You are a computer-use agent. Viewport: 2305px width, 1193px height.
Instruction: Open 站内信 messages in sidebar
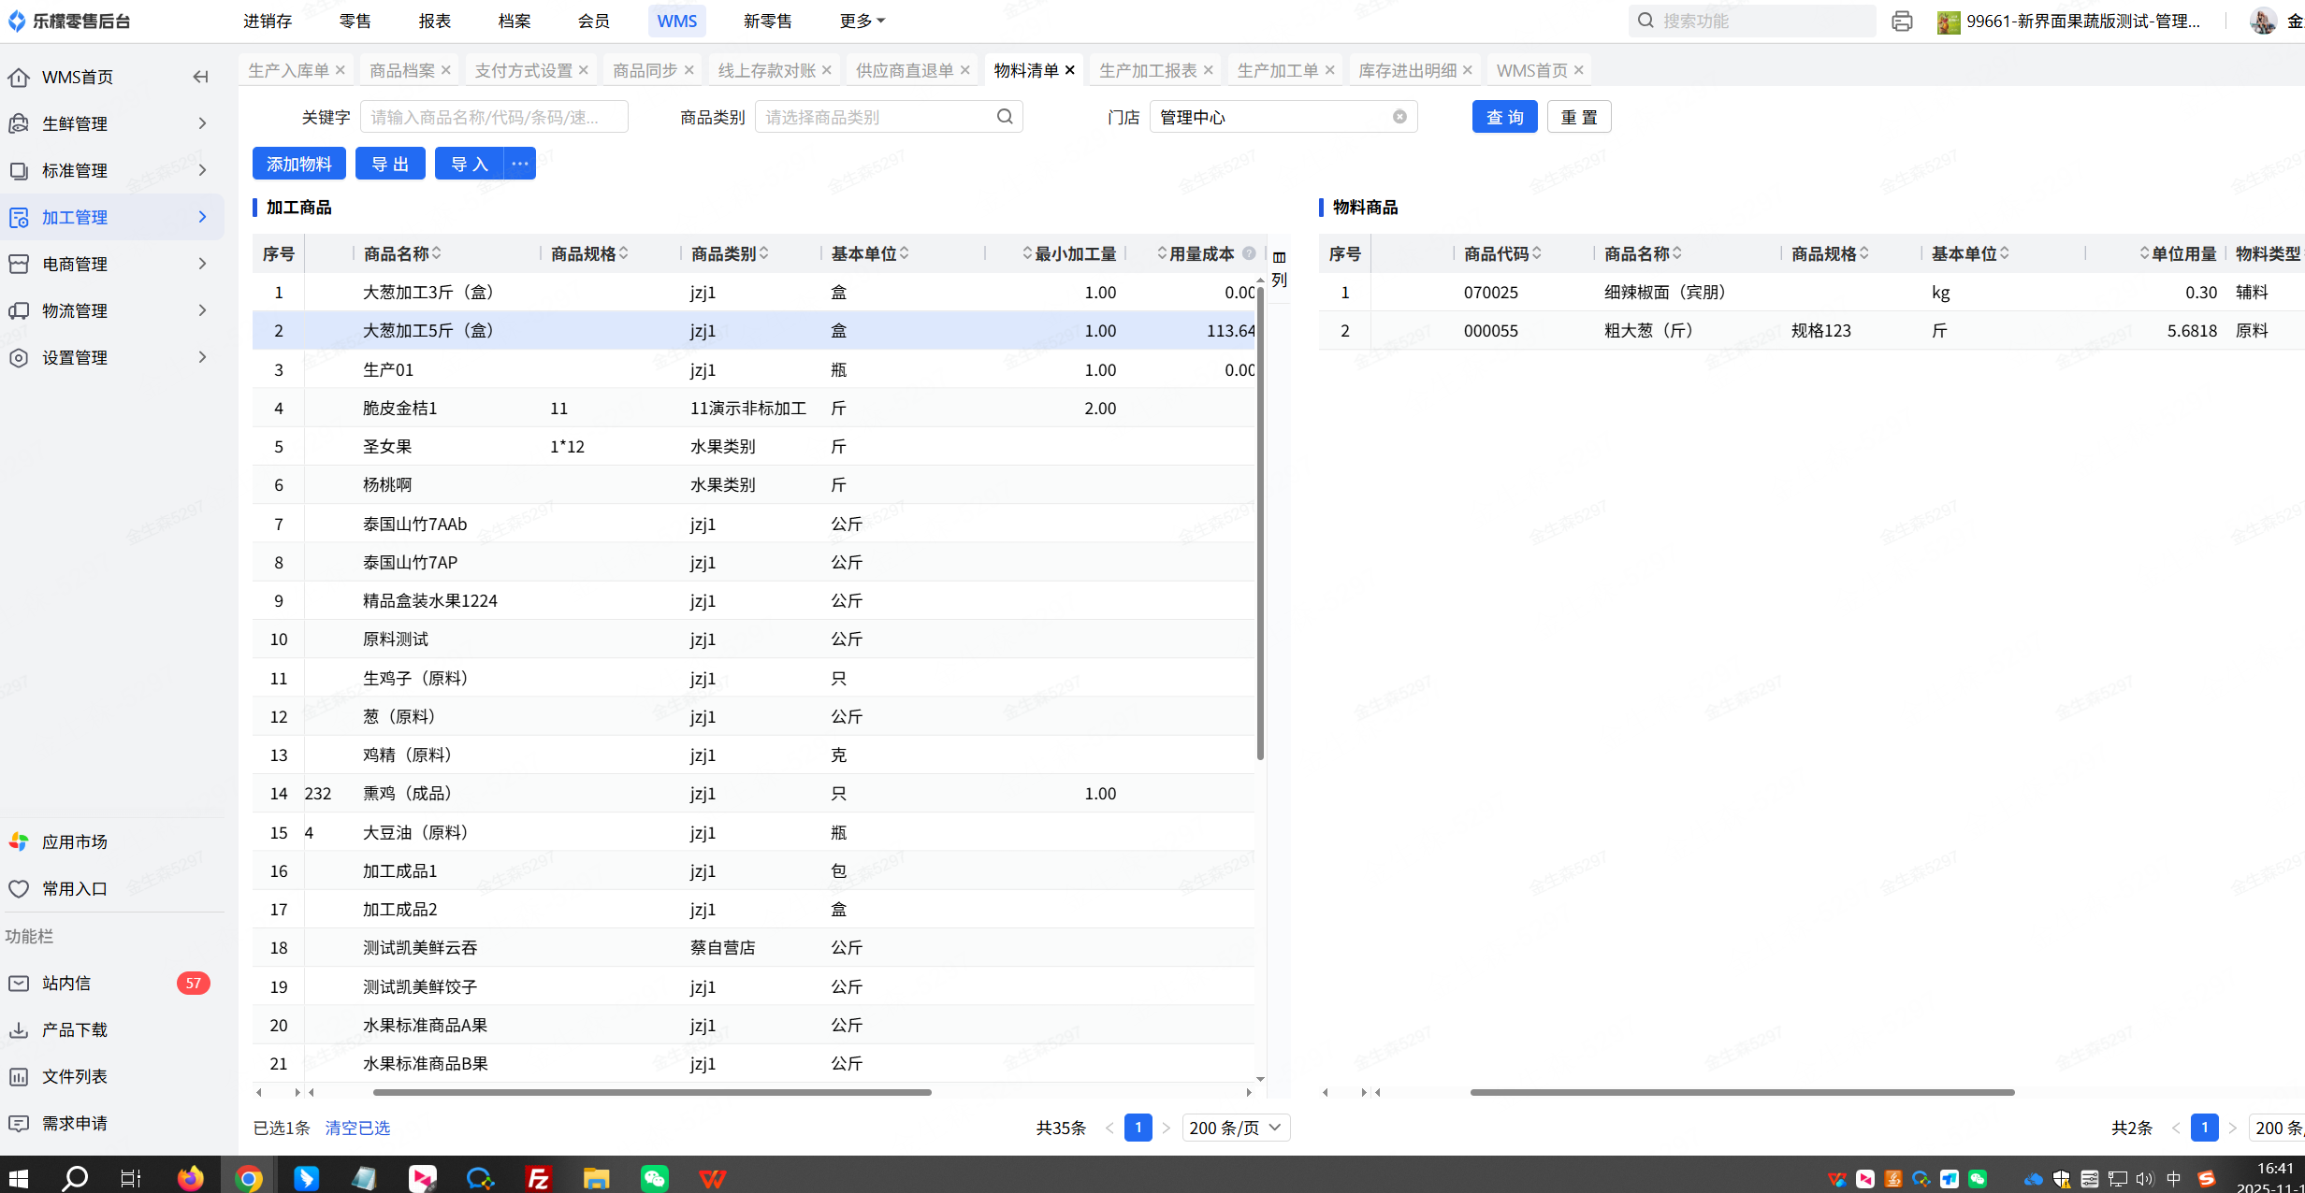66,983
